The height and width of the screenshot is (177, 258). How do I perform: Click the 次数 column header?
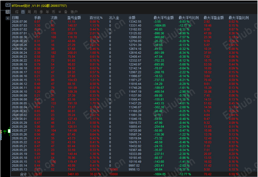point(54,18)
